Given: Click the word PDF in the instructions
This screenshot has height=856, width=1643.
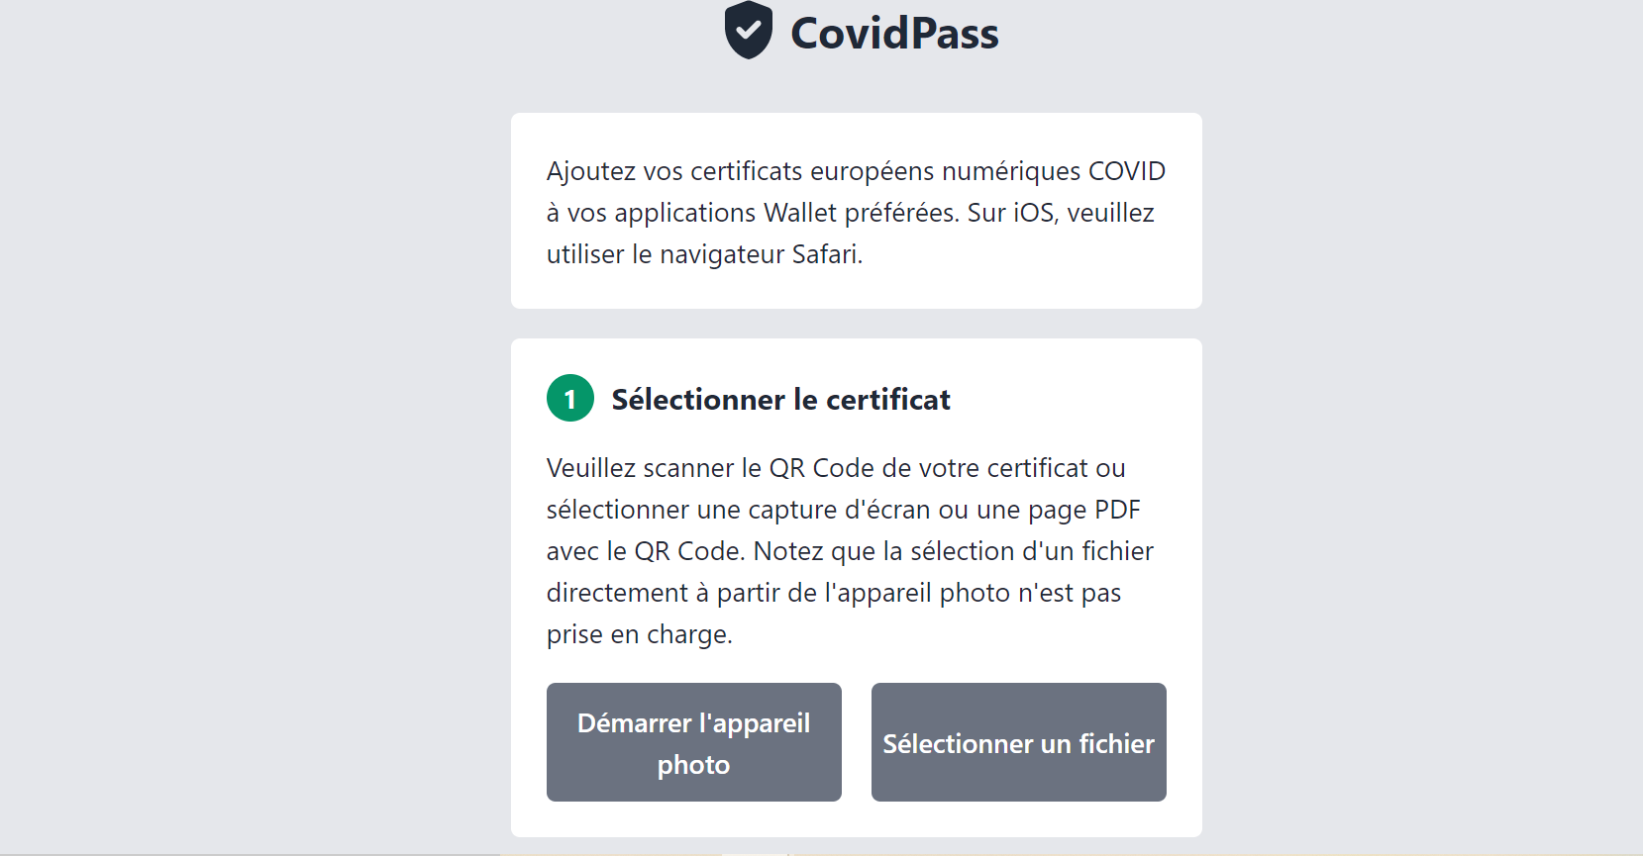Looking at the screenshot, I should (1117, 510).
